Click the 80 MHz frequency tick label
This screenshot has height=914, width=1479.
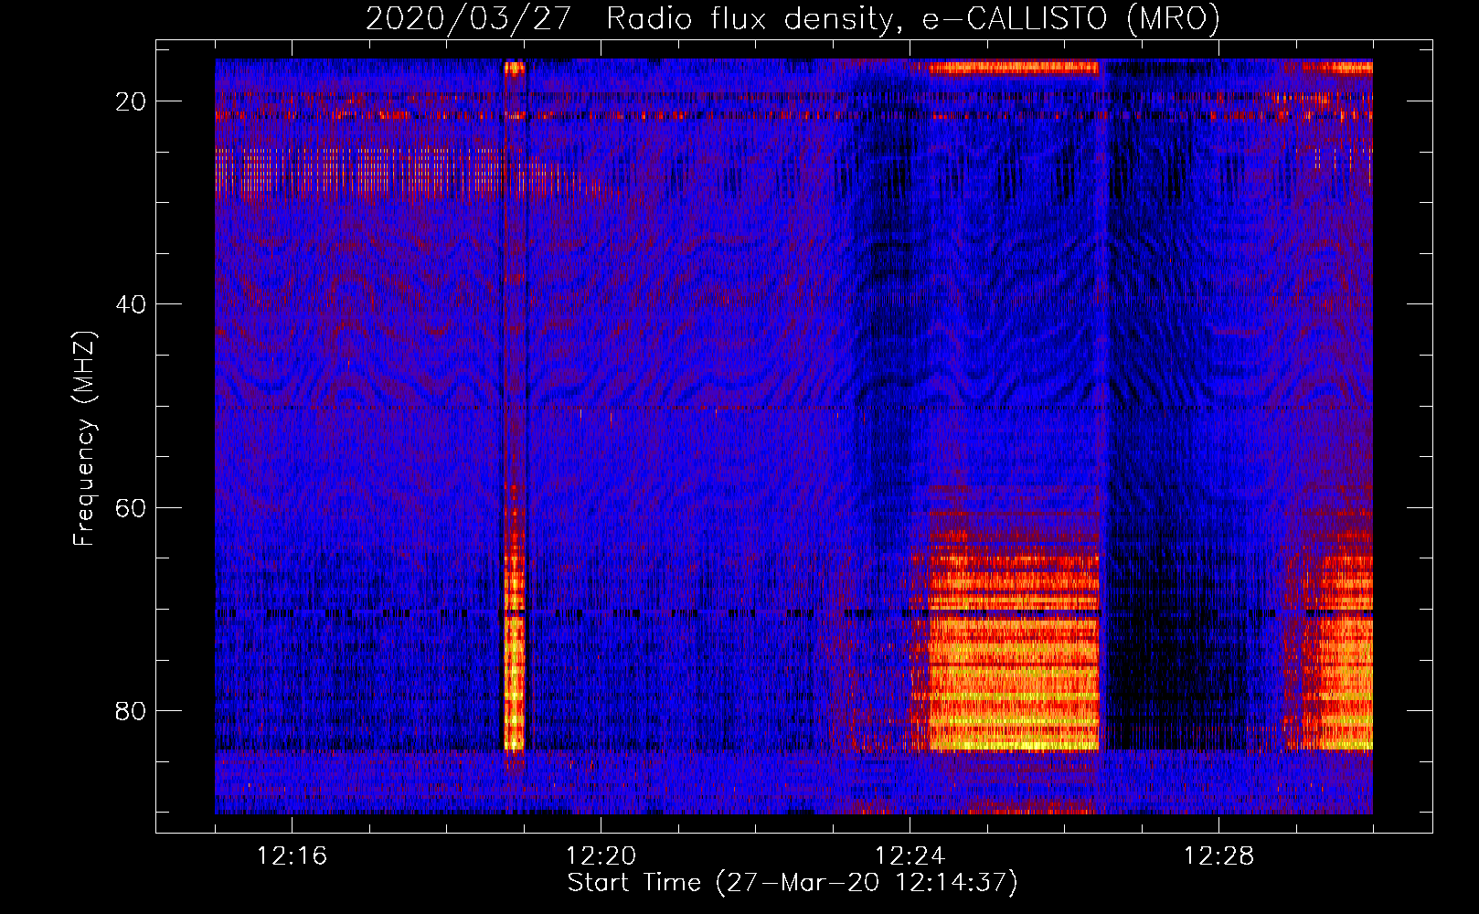pos(132,711)
